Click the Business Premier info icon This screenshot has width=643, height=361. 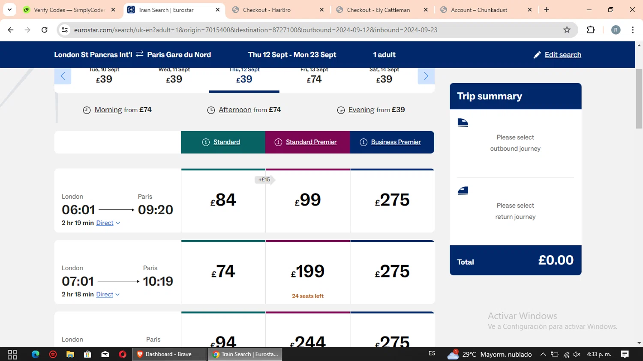point(364,142)
